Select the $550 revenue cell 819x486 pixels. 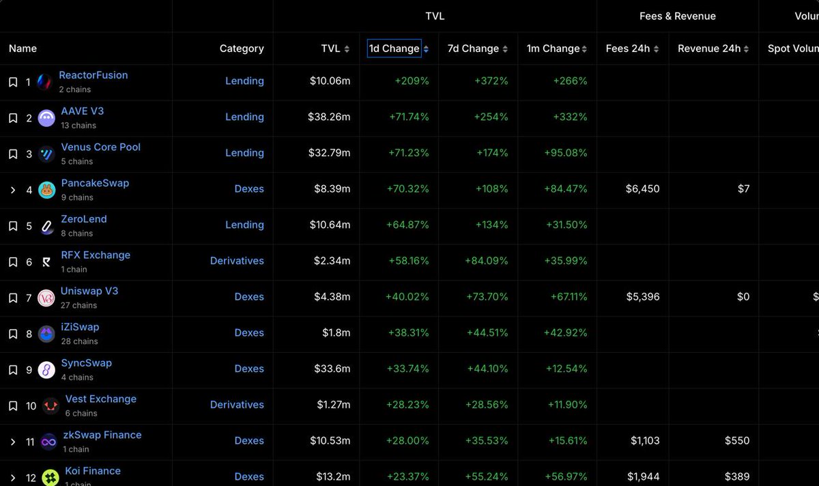coord(738,441)
